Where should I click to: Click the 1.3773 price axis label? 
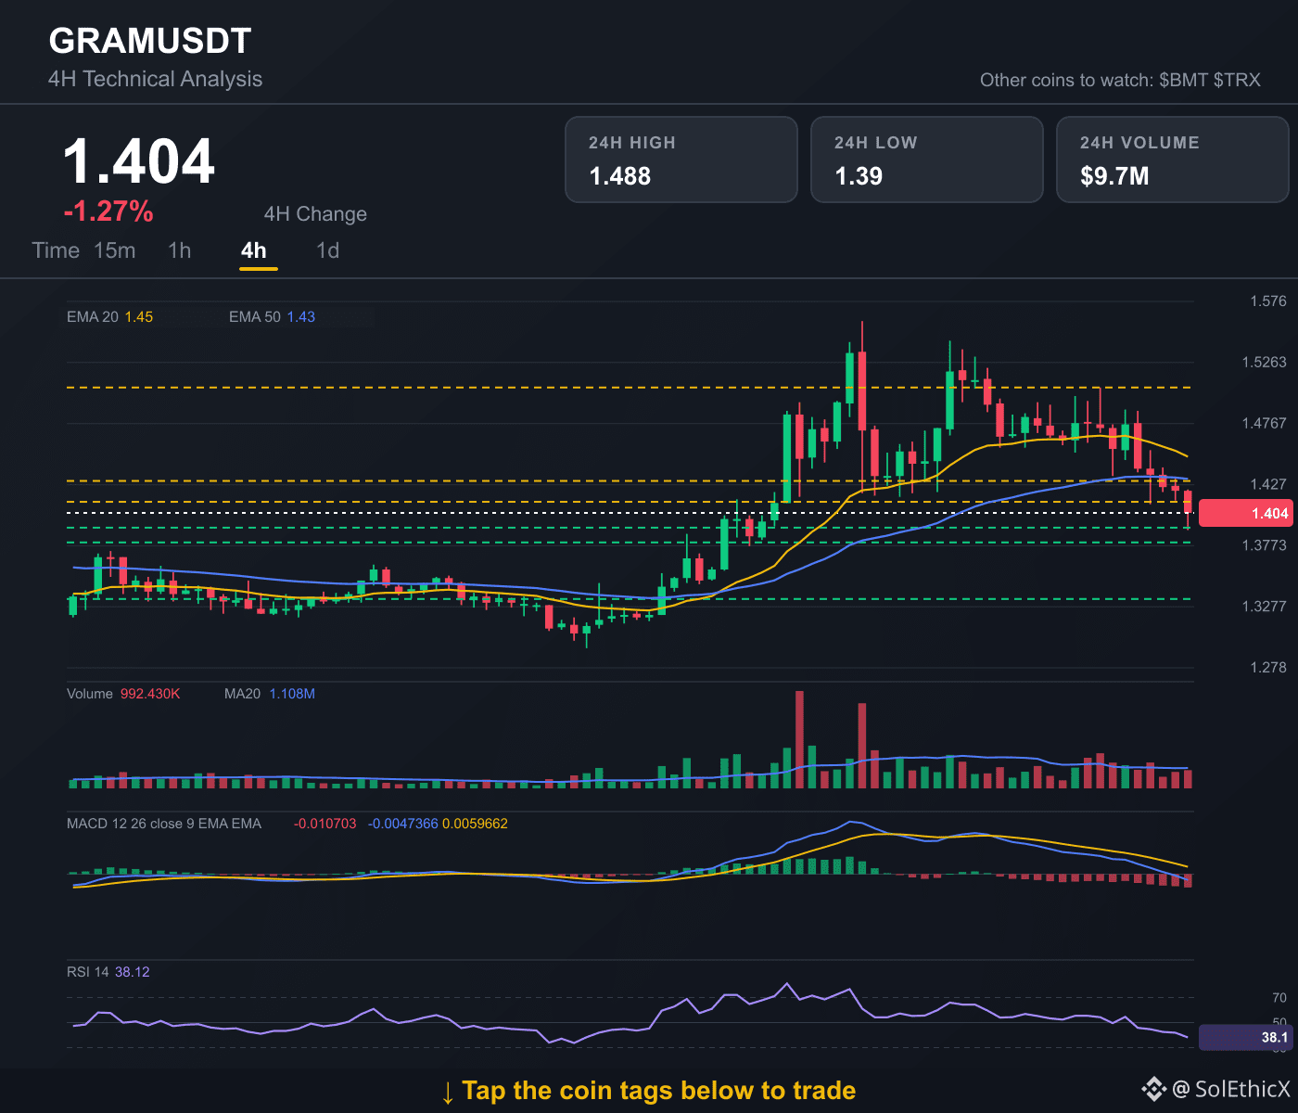(x=1265, y=545)
